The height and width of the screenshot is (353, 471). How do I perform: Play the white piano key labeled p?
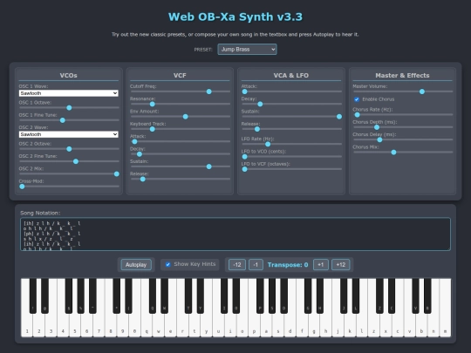click(254, 326)
